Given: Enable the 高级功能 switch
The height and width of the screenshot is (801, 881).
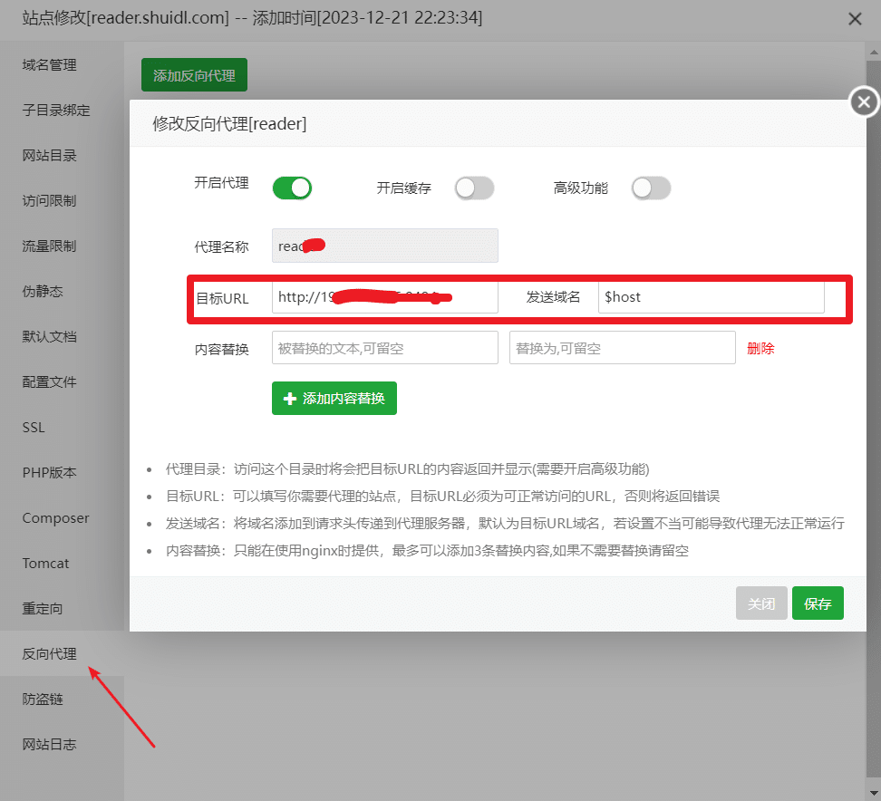Looking at the screenshot, I should 651,188.
